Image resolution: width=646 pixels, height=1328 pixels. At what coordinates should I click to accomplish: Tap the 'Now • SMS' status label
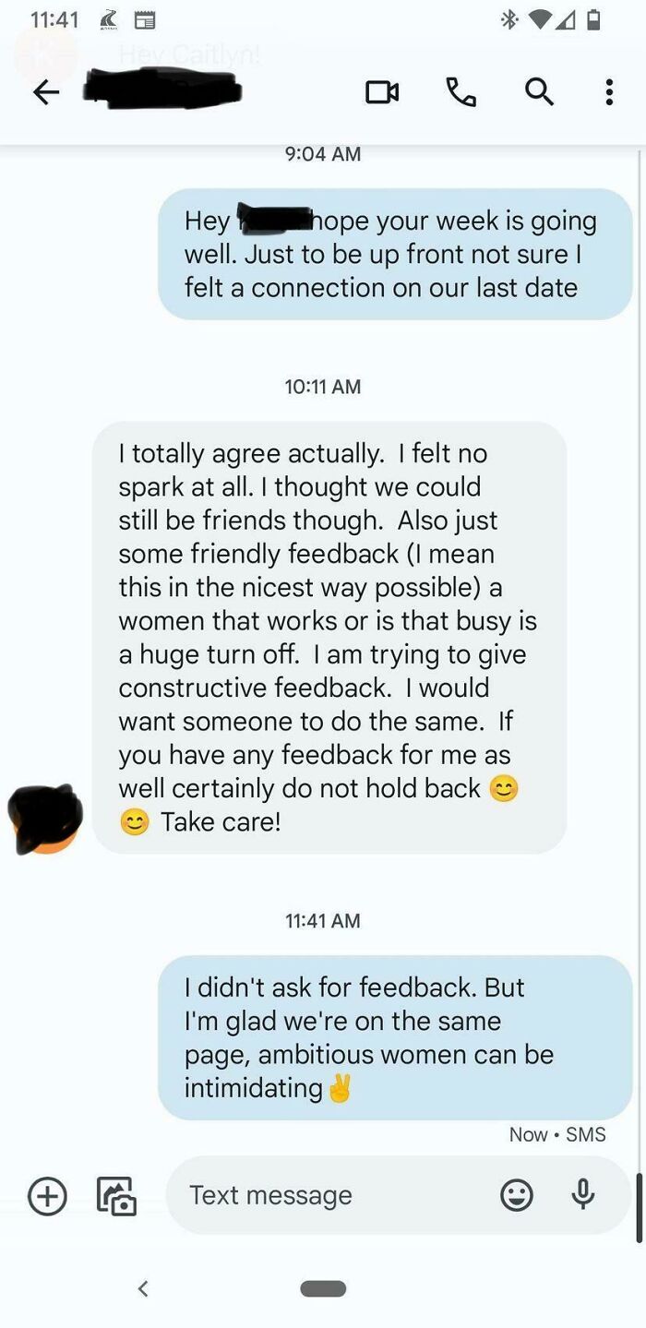[557, 1134]
